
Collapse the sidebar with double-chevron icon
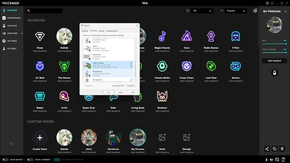[x=11, y=144]
